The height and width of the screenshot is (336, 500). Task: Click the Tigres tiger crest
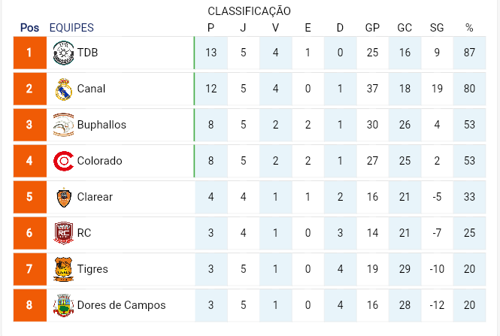[63, 269]
